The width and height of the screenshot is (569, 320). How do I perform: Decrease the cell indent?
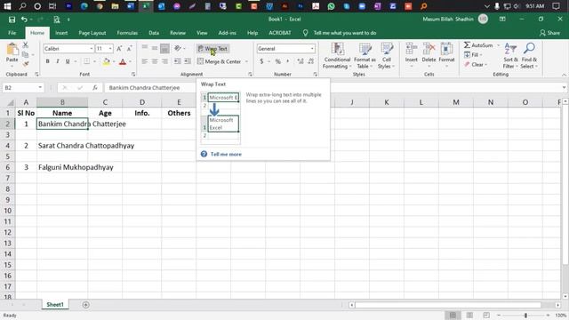177,61
